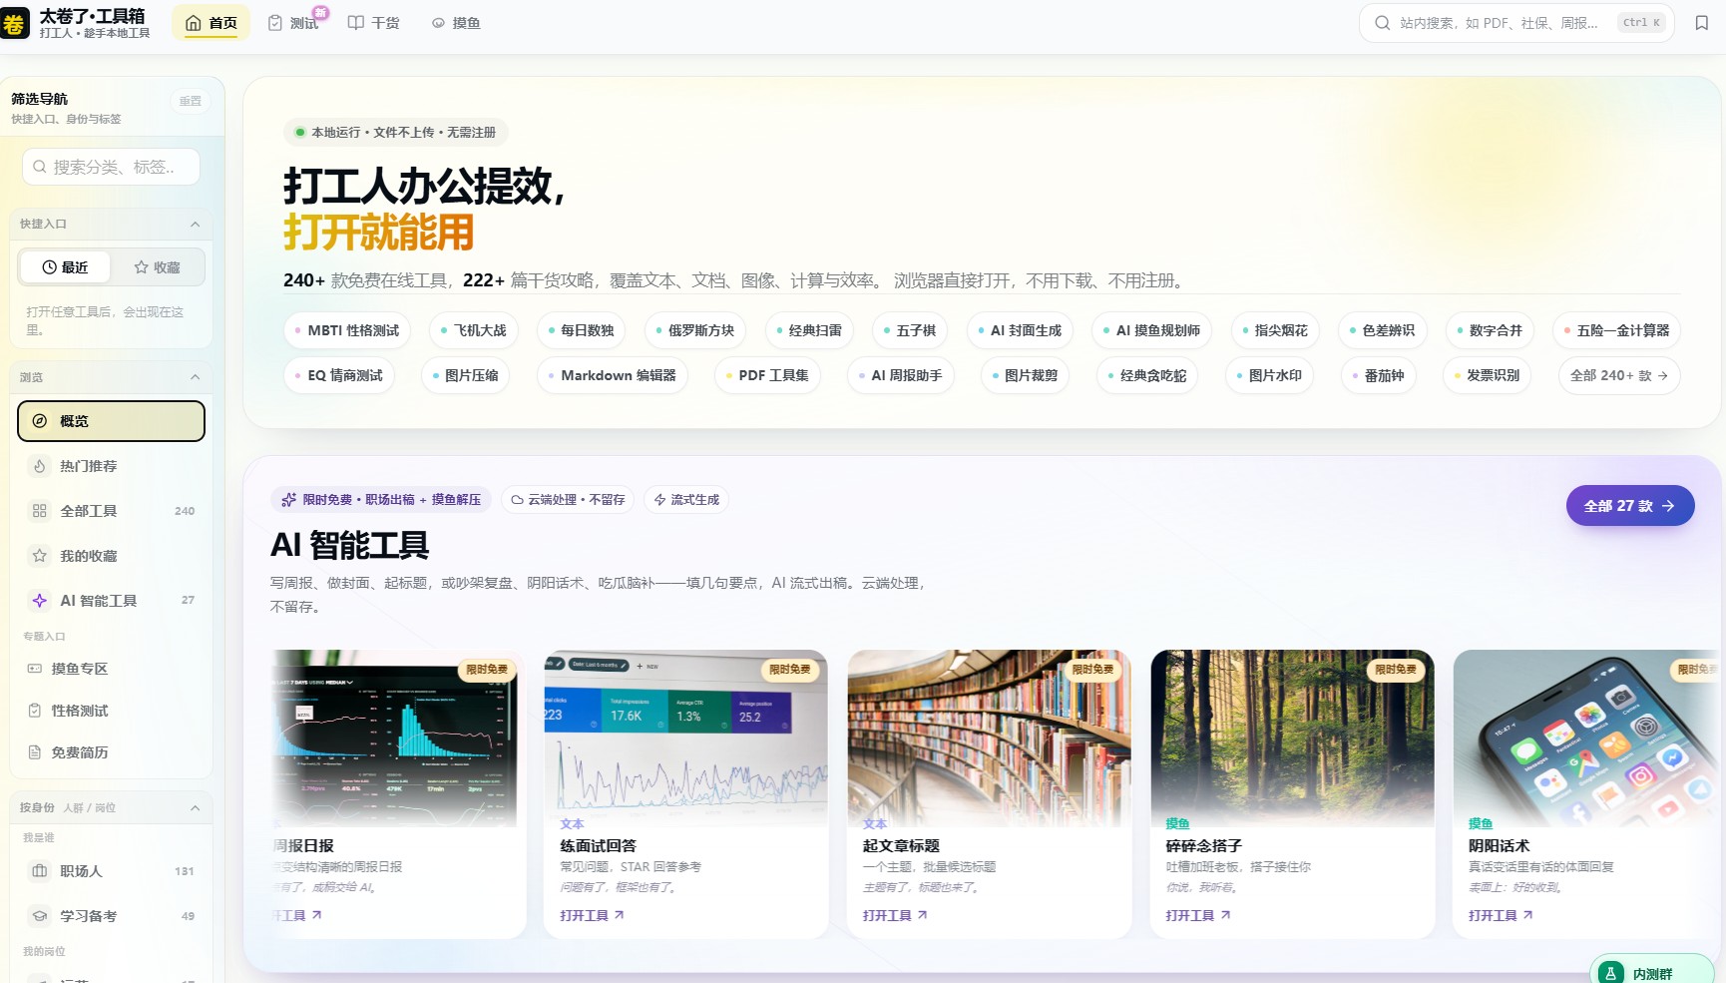Image resolution: width=1726 pixels, height=983 pixels.
Task: Open the 俄罗斯方块 chip
Action: [694, 330]
